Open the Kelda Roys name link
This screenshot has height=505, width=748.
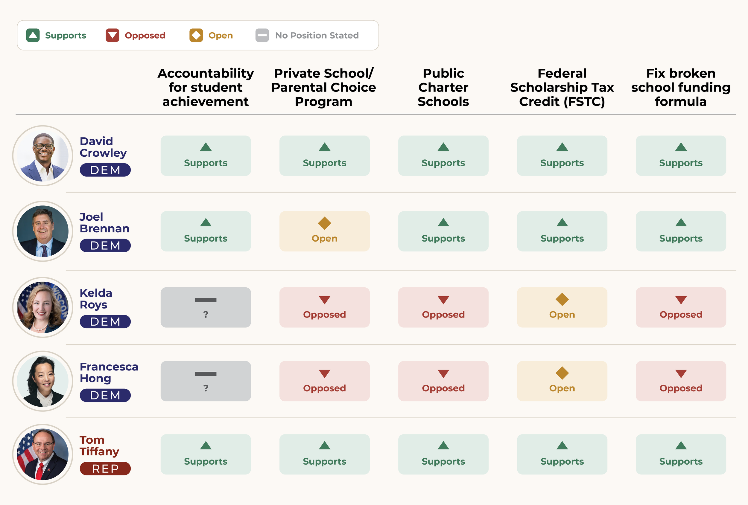click(x=96, y=298)
